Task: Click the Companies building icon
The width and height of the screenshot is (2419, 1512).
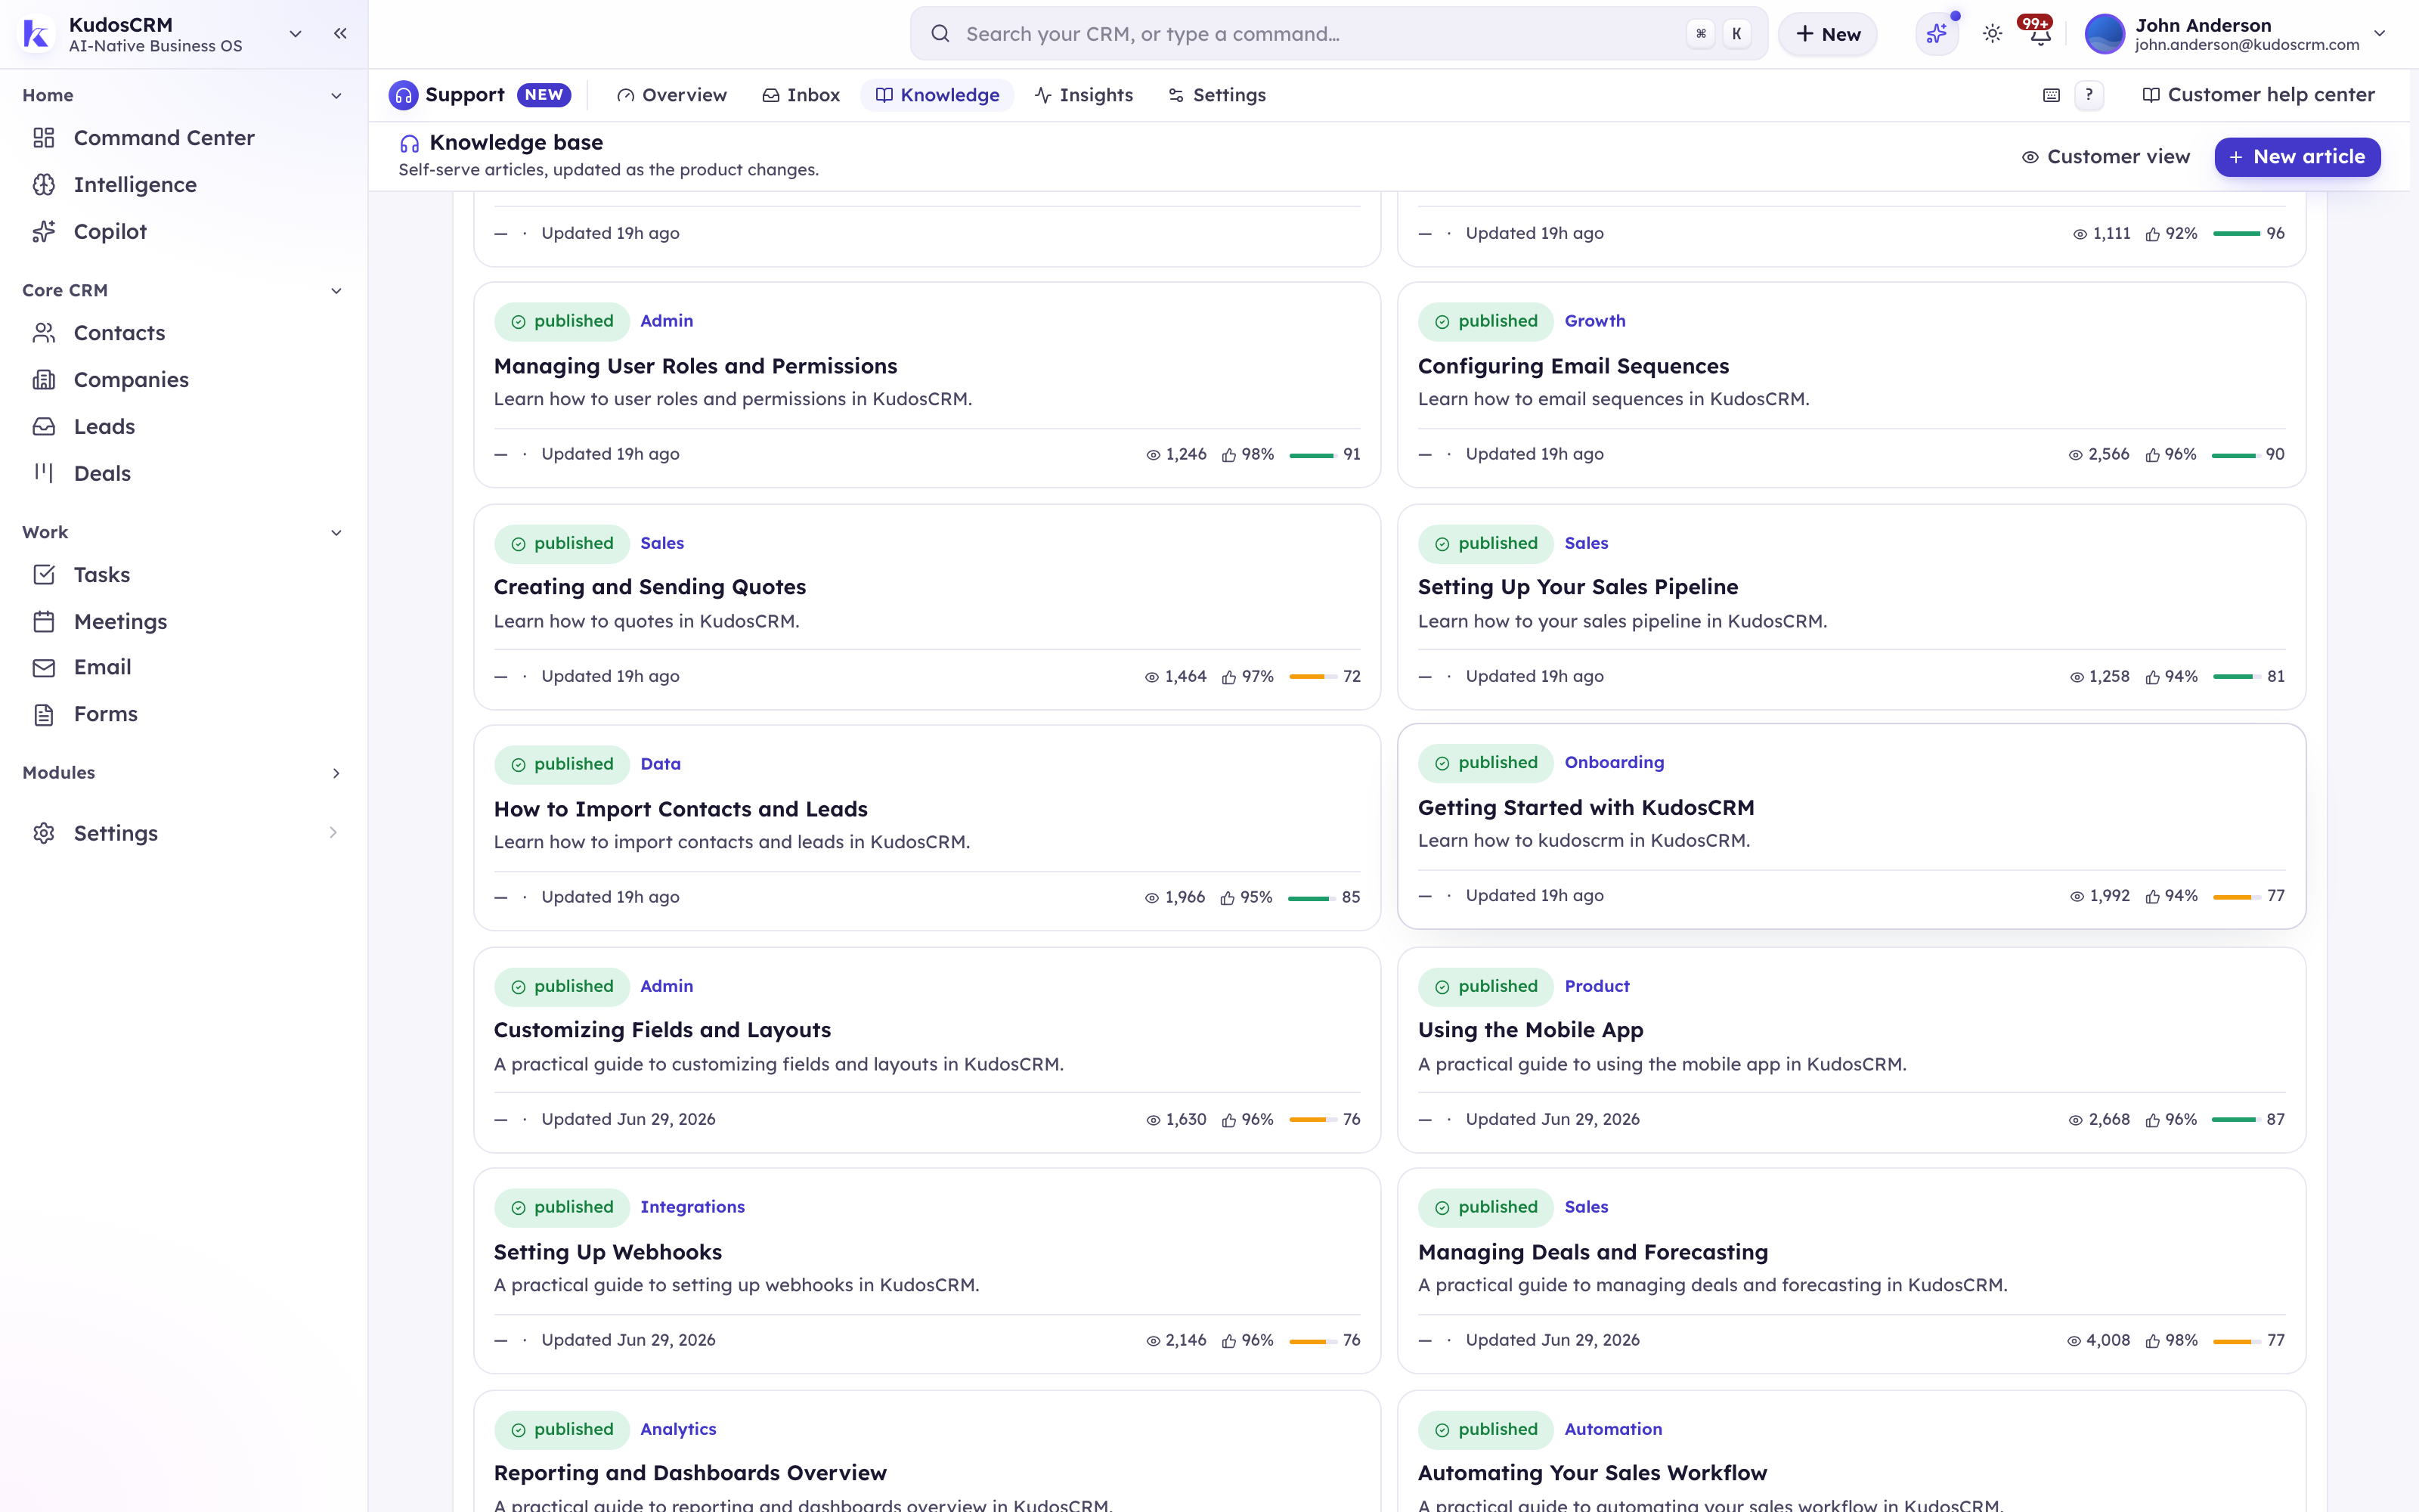Action: 44,380
